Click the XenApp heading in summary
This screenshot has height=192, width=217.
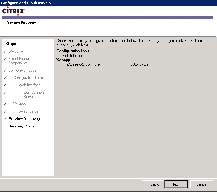click(63, 60)
